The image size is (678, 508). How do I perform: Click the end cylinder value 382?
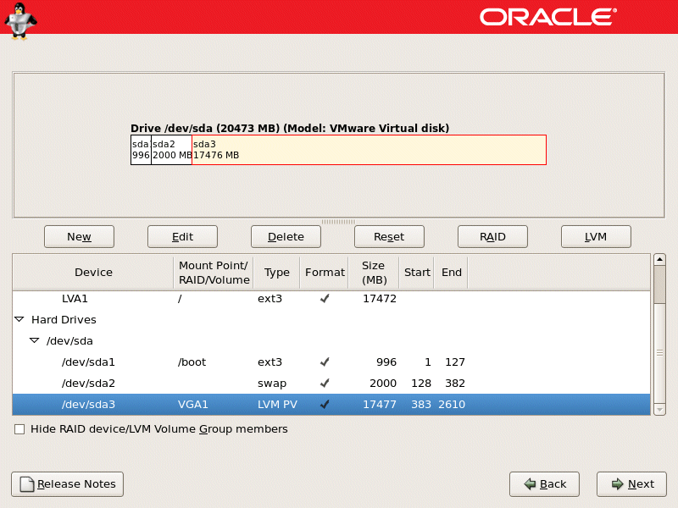pyautogui.click(x=455, y=384)
